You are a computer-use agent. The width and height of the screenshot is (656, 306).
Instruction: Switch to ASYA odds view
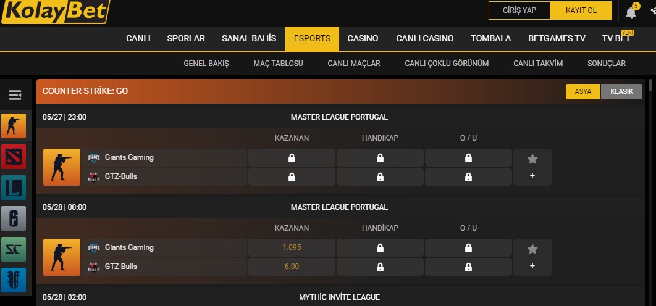[582, 91]
